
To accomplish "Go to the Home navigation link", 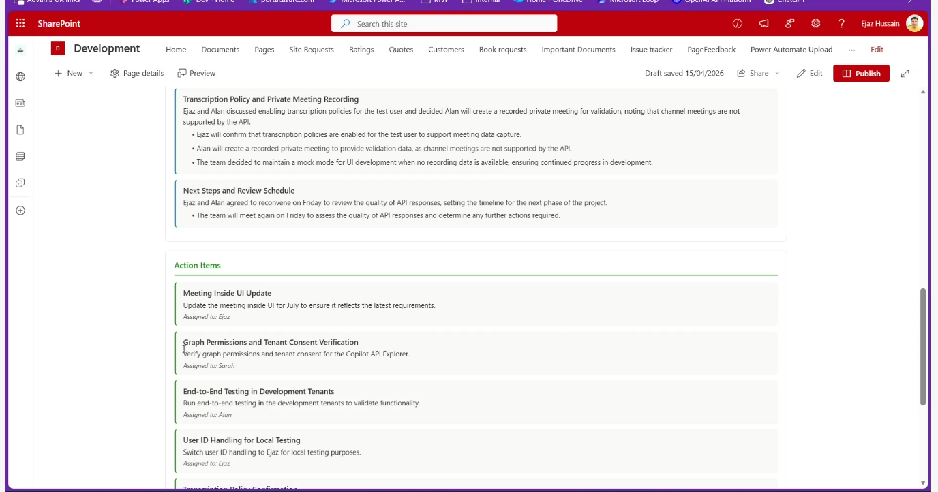I will [x=176, y=50].
